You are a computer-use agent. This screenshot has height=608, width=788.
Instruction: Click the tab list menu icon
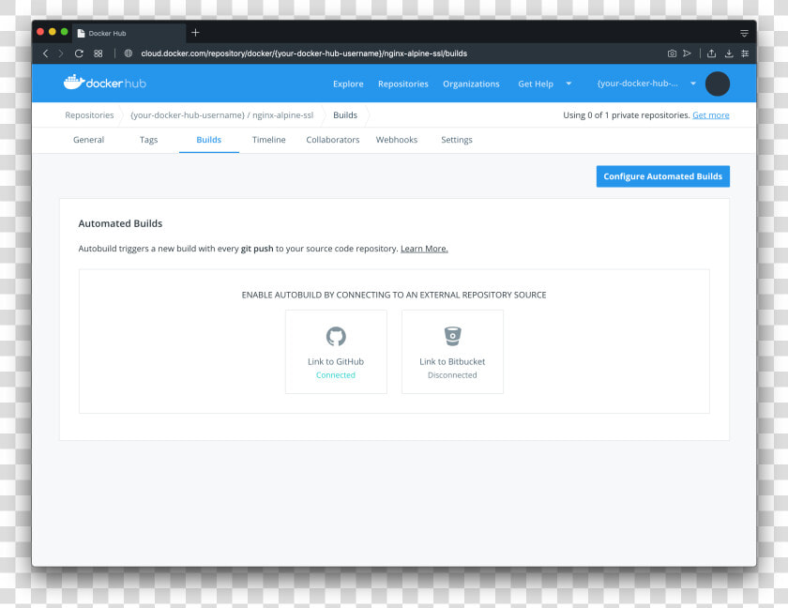click(x=744, y=33)
